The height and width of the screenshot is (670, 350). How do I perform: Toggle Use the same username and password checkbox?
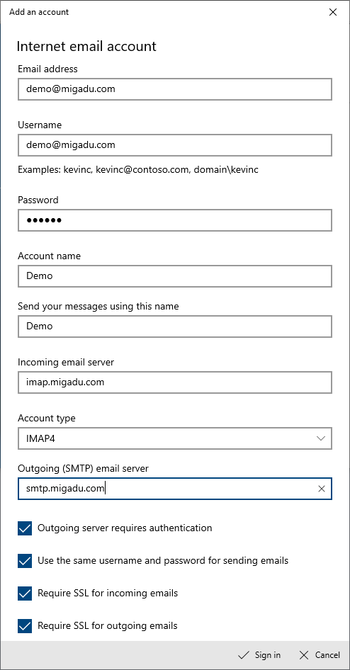coord(25,561)
